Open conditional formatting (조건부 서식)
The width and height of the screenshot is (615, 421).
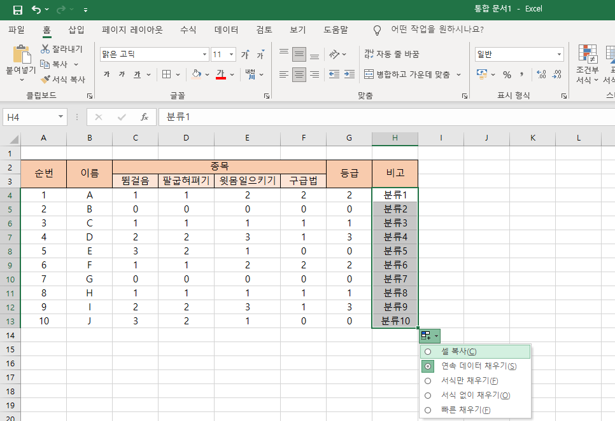(x=587, y=64)
